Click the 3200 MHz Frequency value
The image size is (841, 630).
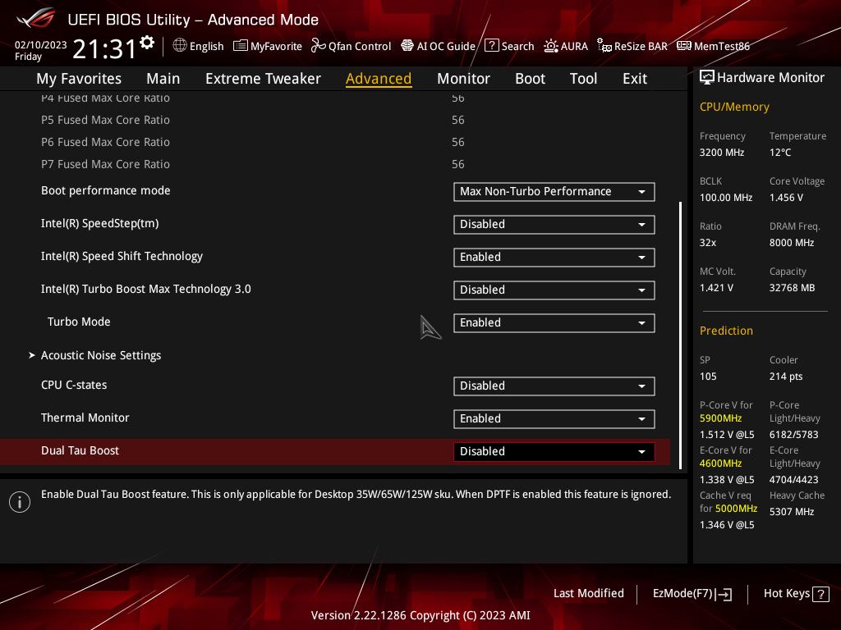tap(721, 153)
